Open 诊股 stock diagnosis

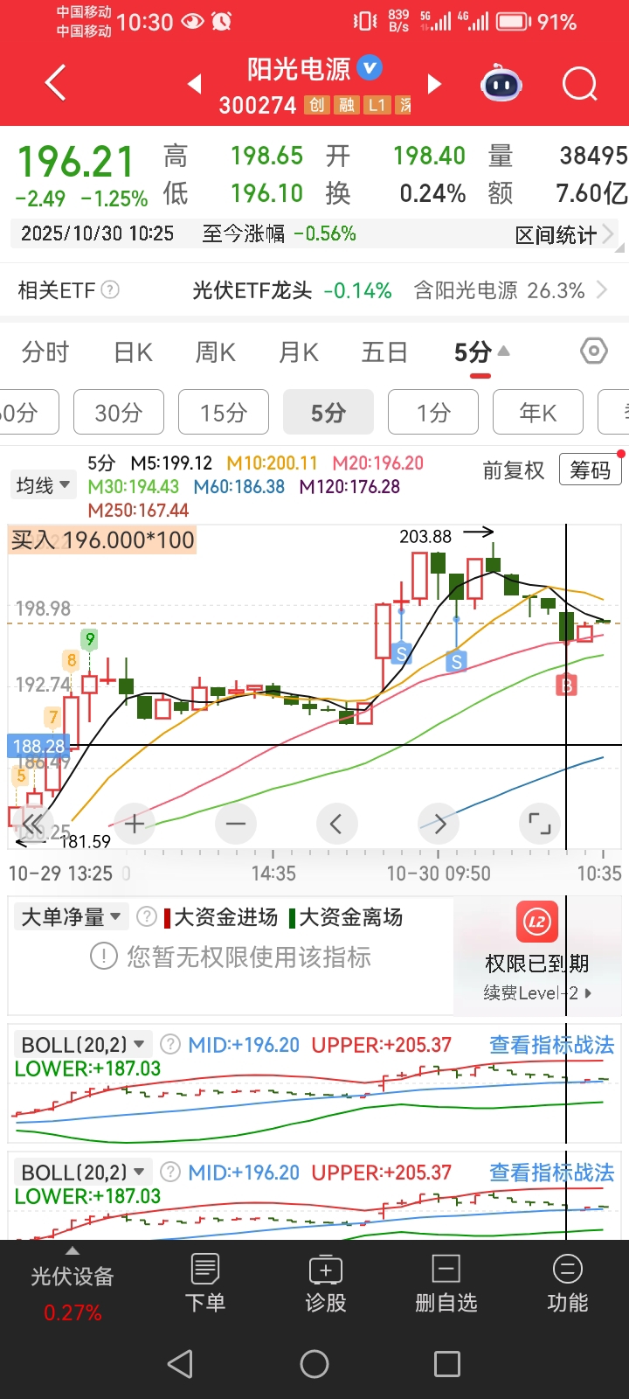[326, 1283]
